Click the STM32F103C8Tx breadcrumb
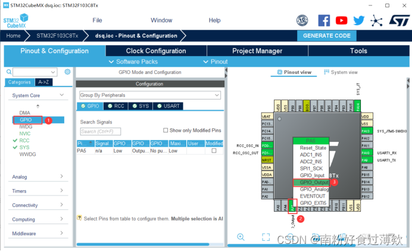 [x=57, y=36]
